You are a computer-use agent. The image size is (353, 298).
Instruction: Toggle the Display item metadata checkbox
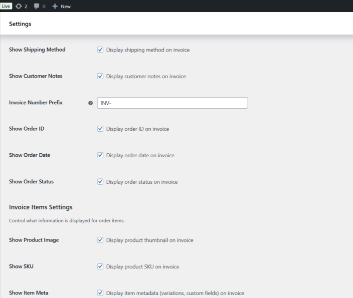pos(100,293)
